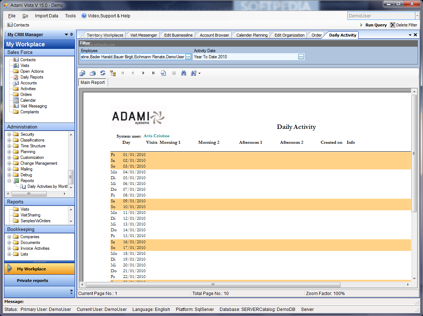Switch to Calender Planning tab

(252, 35)
